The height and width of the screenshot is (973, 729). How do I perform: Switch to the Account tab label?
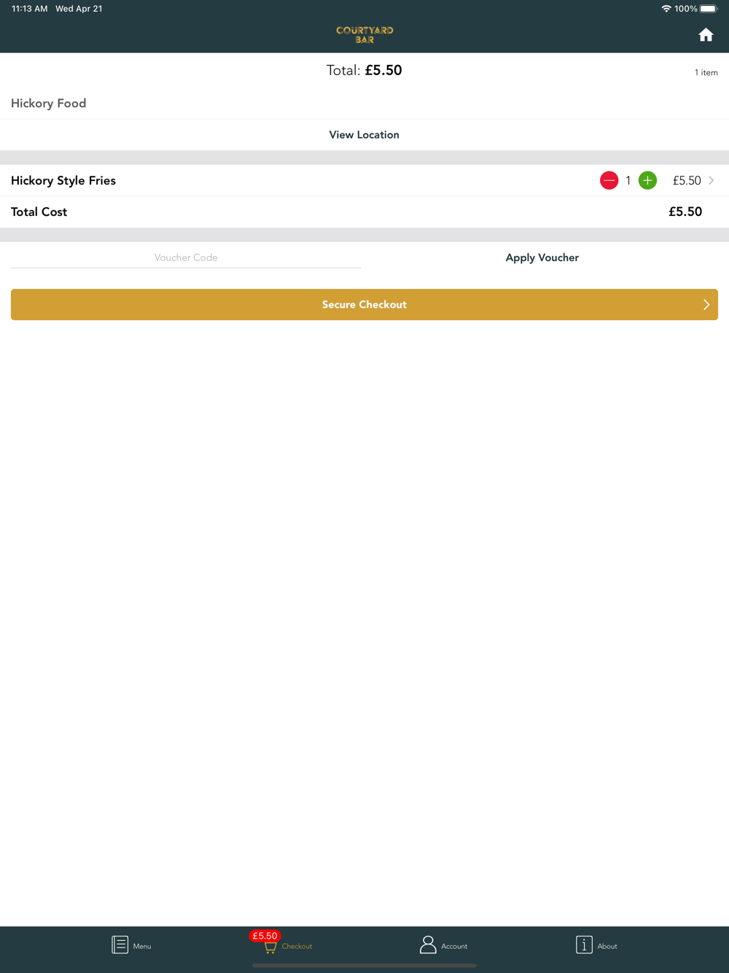(454, 946)
